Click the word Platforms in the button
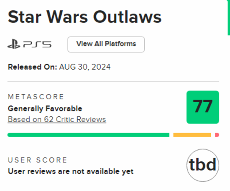Image resolution: width=230 pixels, height=191 pixels. (x=120, y=44)
